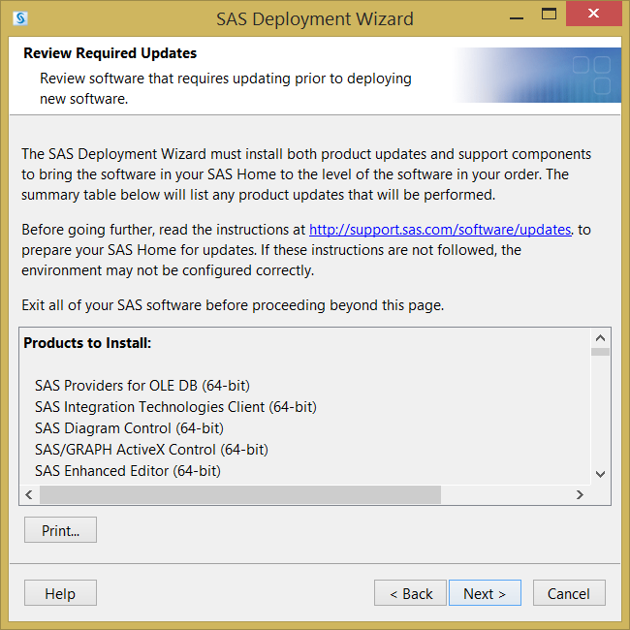Minimize the SAS Deployment Wizard window
Image resolution: width=630 pixels, height=630 pixels.
point(517,18)
